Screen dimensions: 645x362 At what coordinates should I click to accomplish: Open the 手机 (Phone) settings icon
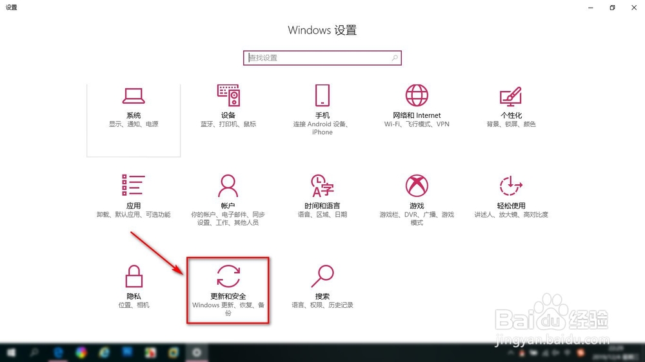click(322, 95)
